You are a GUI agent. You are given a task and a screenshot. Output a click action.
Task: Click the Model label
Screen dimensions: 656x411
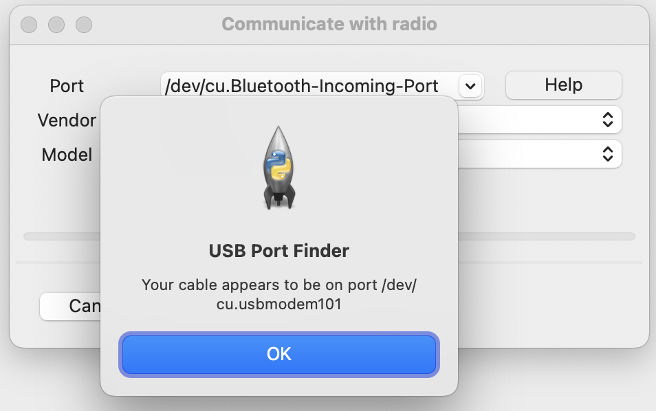click(x=67, y=155)
